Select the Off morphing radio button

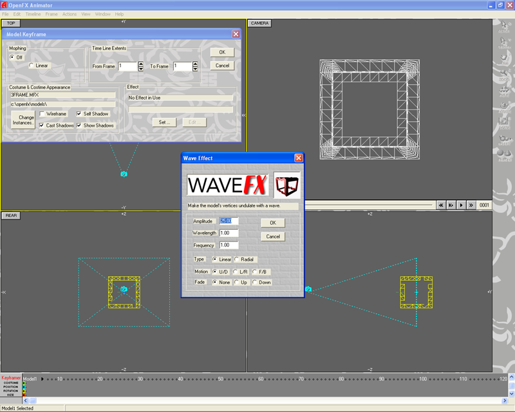tap(12, 57)
